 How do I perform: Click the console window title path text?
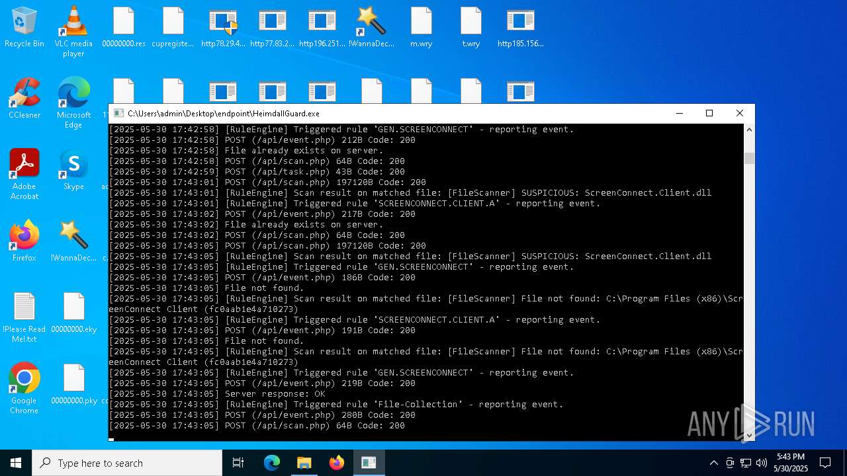point(224,114)
